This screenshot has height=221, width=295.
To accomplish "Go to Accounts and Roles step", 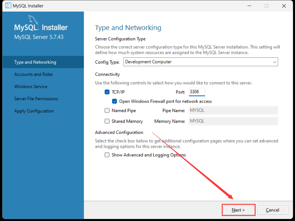I will (34, 74).
